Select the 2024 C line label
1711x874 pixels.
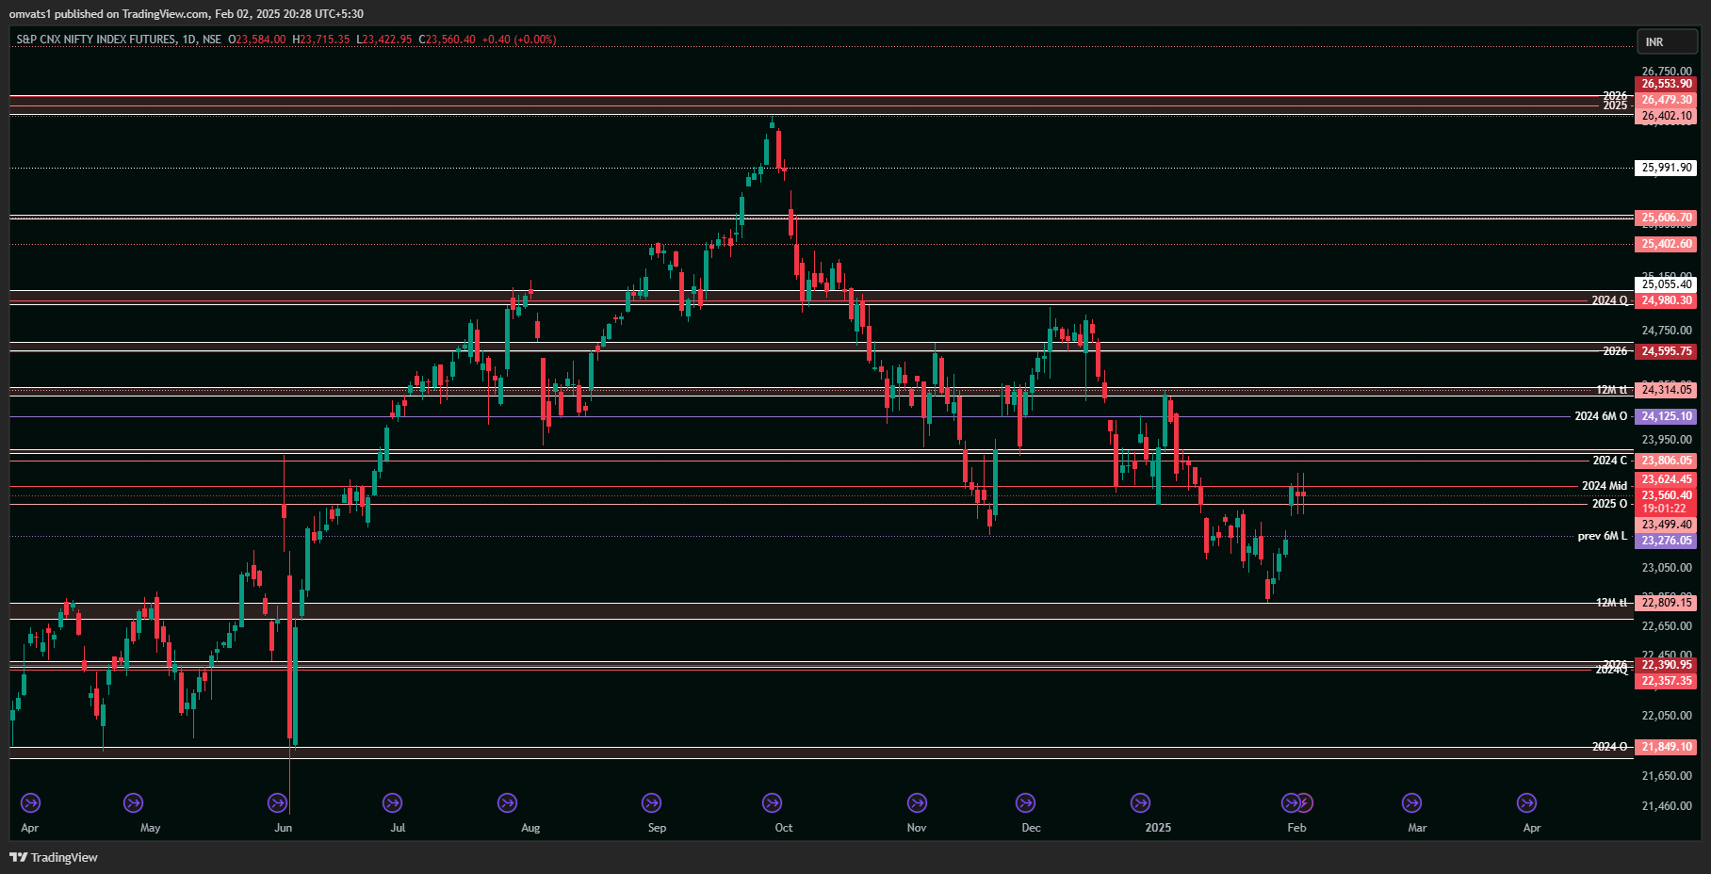tap(1609, 461)
